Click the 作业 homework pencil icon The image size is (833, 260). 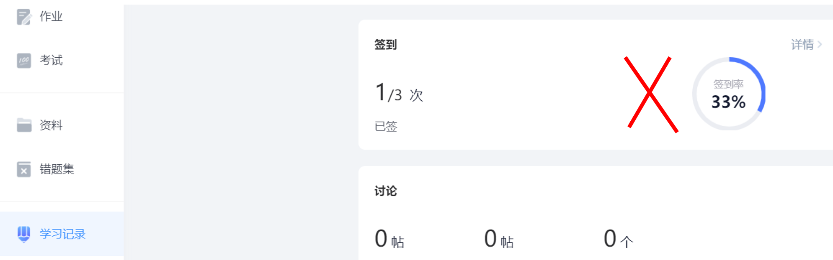(x=24, y=17)
